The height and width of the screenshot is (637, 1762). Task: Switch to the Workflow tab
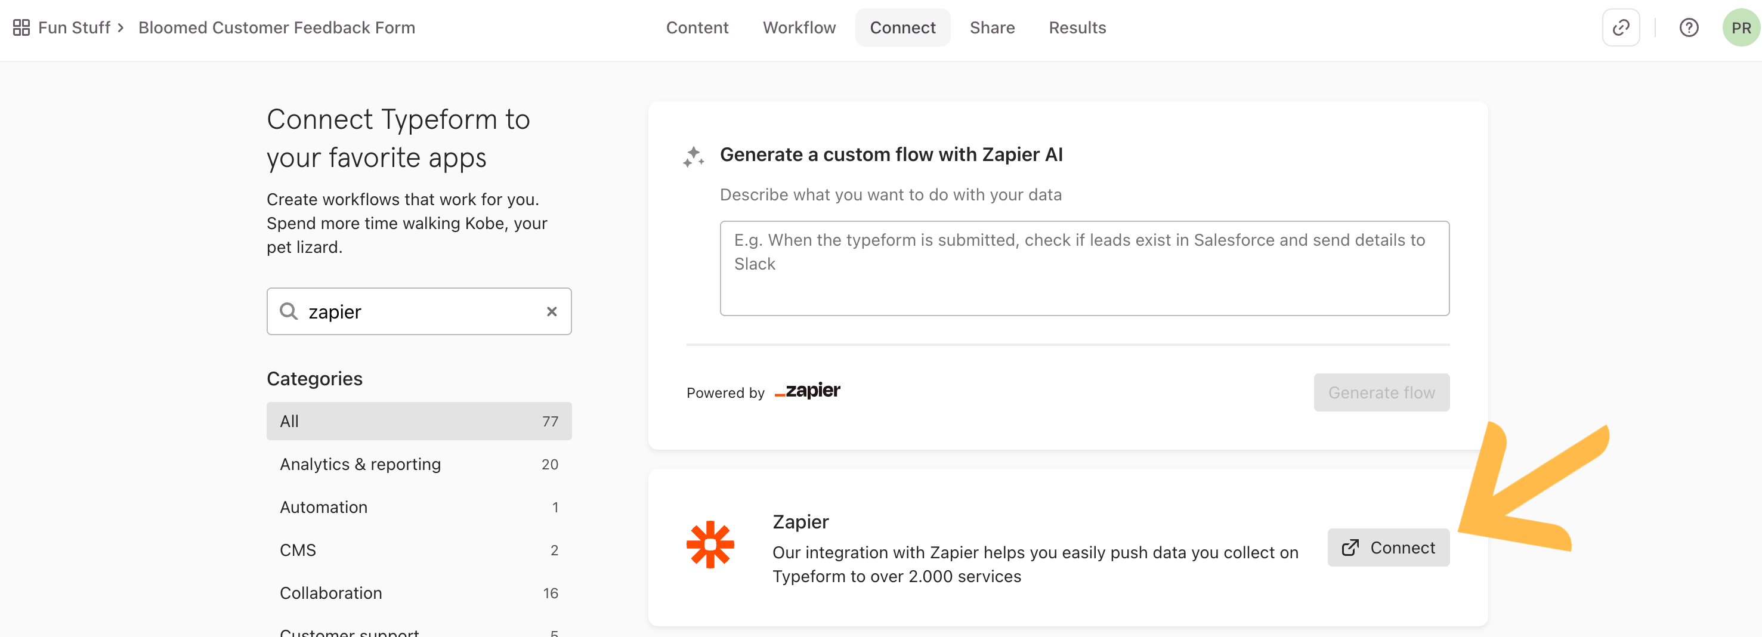799,27
